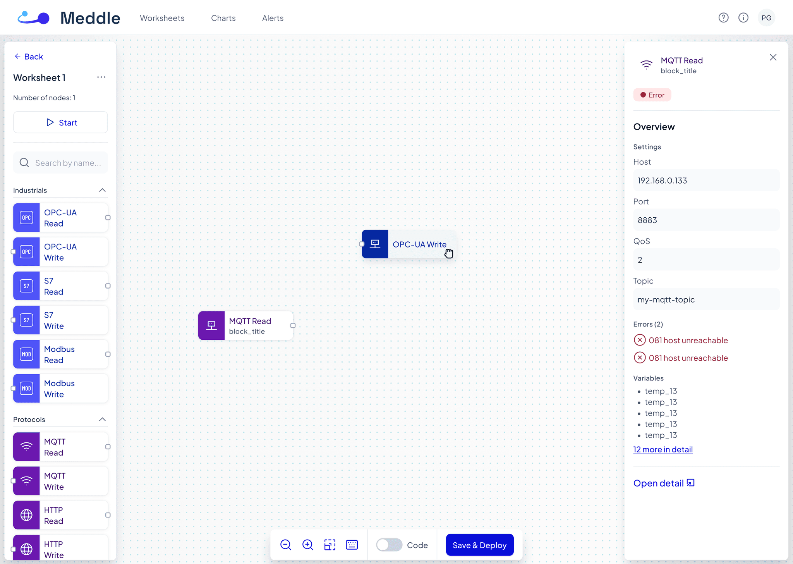The image size is (793, 564).
Task: Go Back to worksheets list
Action: pos(29,57)
